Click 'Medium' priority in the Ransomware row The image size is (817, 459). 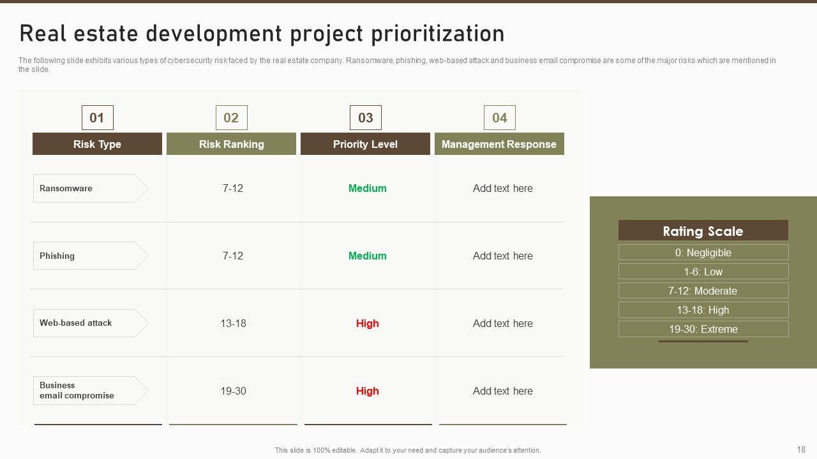(367, 188)
